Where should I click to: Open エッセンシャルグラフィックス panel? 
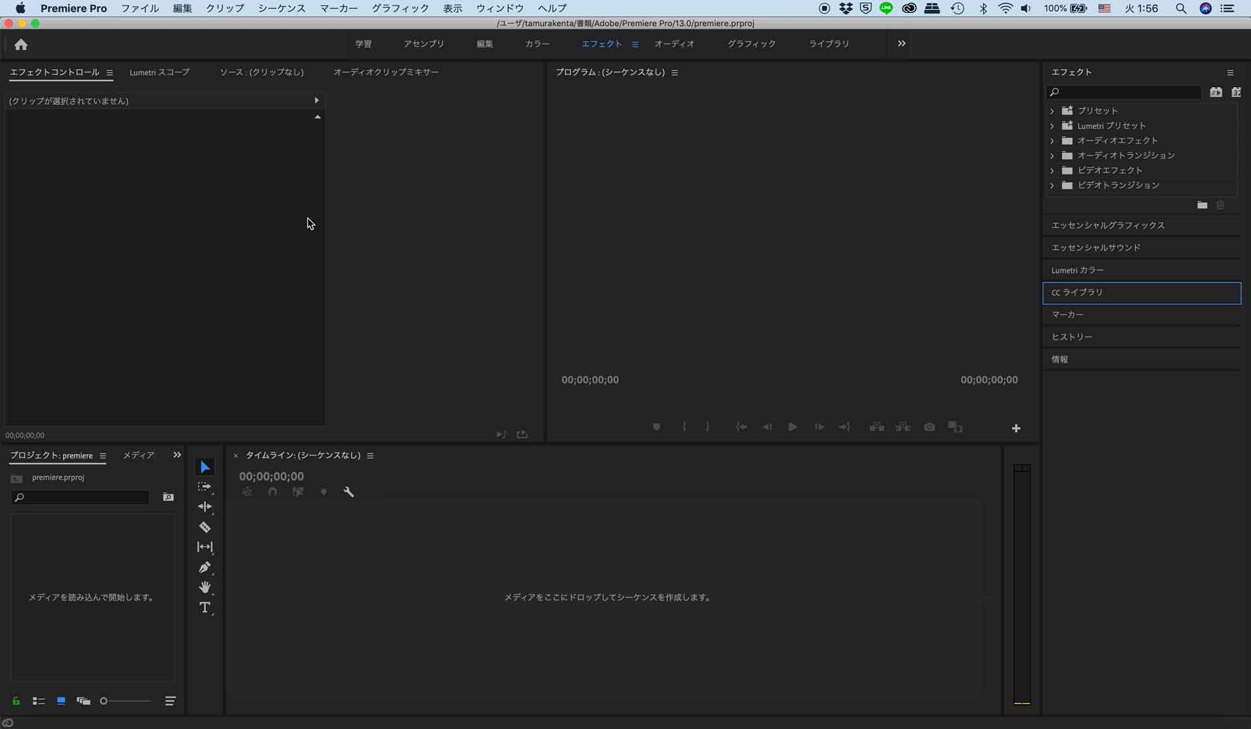pos(1142,225)
